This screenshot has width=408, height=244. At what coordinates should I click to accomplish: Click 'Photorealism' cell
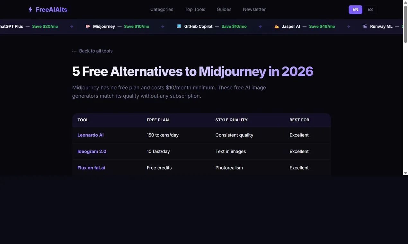pyautogui.click(x=229, y=168)
